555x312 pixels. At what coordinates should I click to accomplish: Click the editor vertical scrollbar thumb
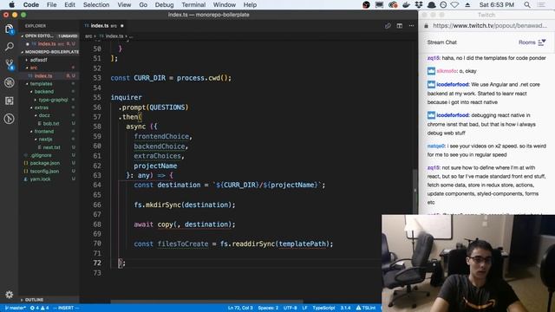(x=415, y=191)
